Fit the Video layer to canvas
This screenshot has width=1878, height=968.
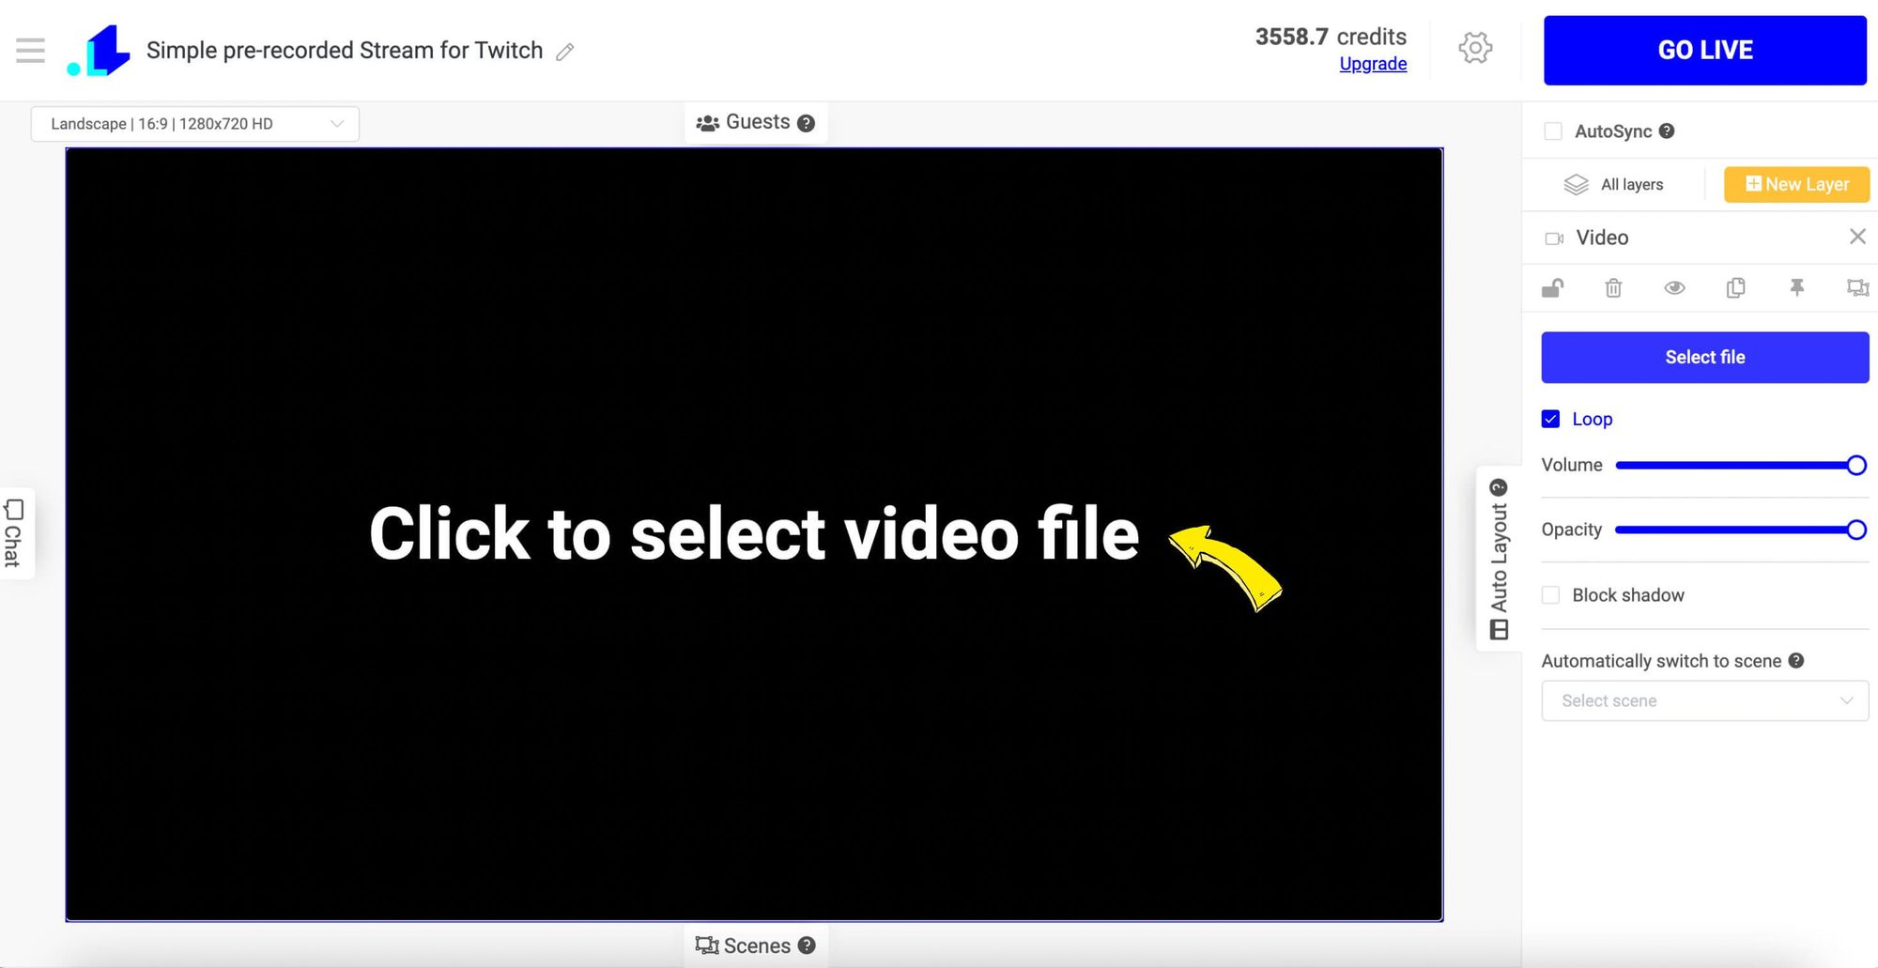click(x=1857, y=287)
